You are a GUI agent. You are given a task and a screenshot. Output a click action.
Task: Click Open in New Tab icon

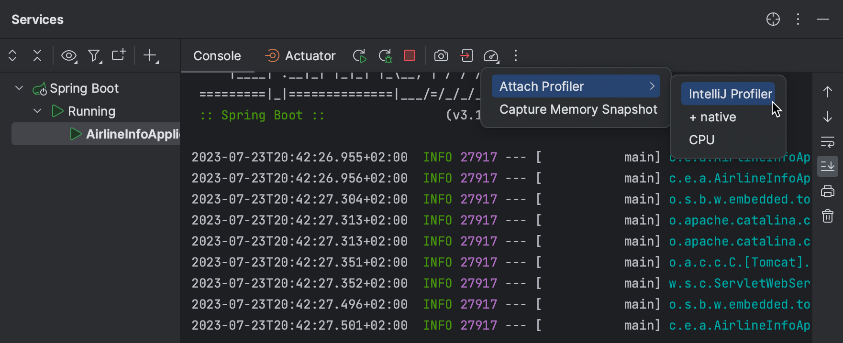119,55
